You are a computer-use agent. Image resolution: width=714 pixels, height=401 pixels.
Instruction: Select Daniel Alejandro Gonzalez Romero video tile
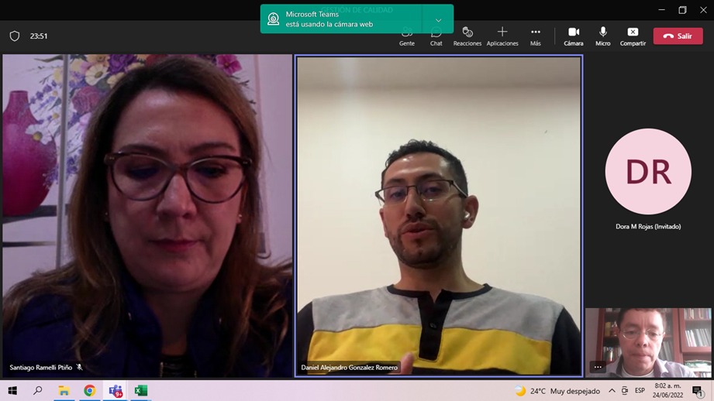439,216
